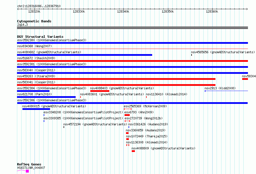
Task: Click the nsv1072449 Thareja2015 red bar
Action: coord(128,139)
